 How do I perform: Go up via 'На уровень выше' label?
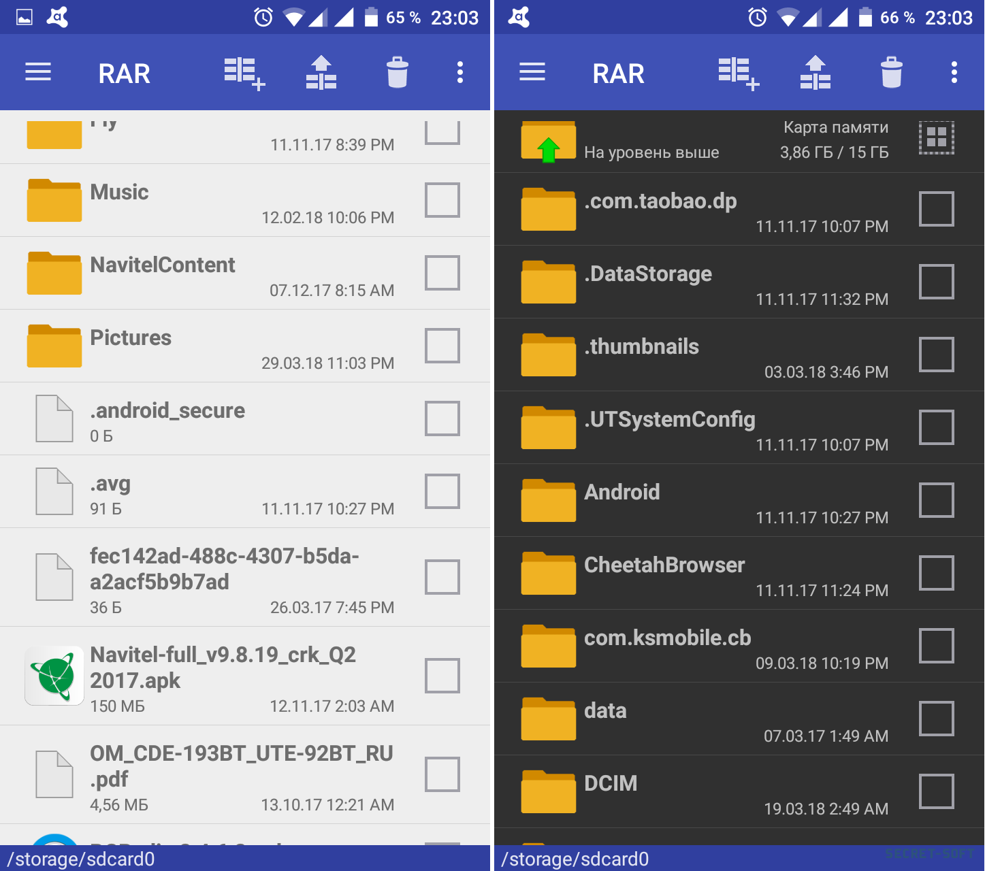point(651,152)
